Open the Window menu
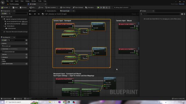The height and width of the screenshot is (104, 186). point(34,1)
